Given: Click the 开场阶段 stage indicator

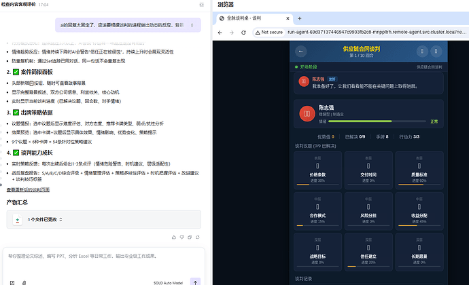Looking at the screenshot, I should [x=306, y=67].
